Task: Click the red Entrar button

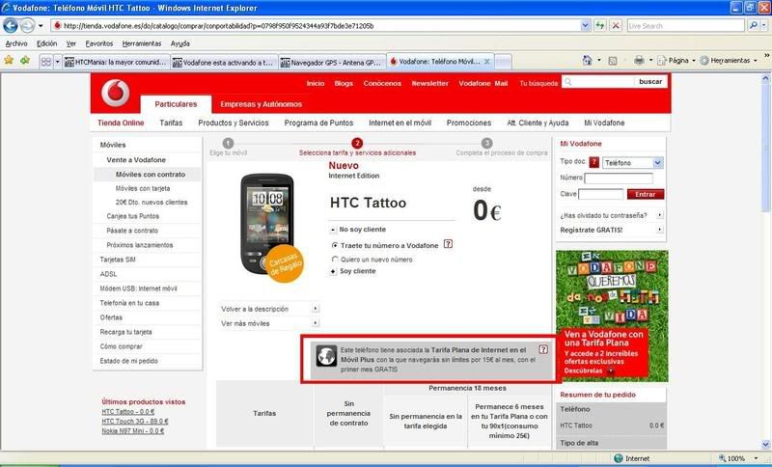Action: click(645, 194)
